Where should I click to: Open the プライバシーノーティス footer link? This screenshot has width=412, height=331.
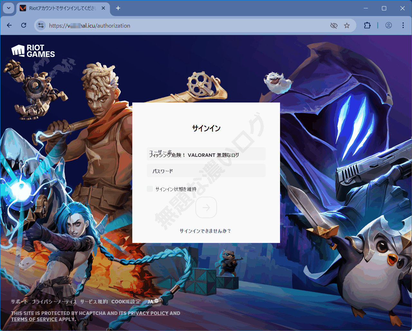coord(54,302)
